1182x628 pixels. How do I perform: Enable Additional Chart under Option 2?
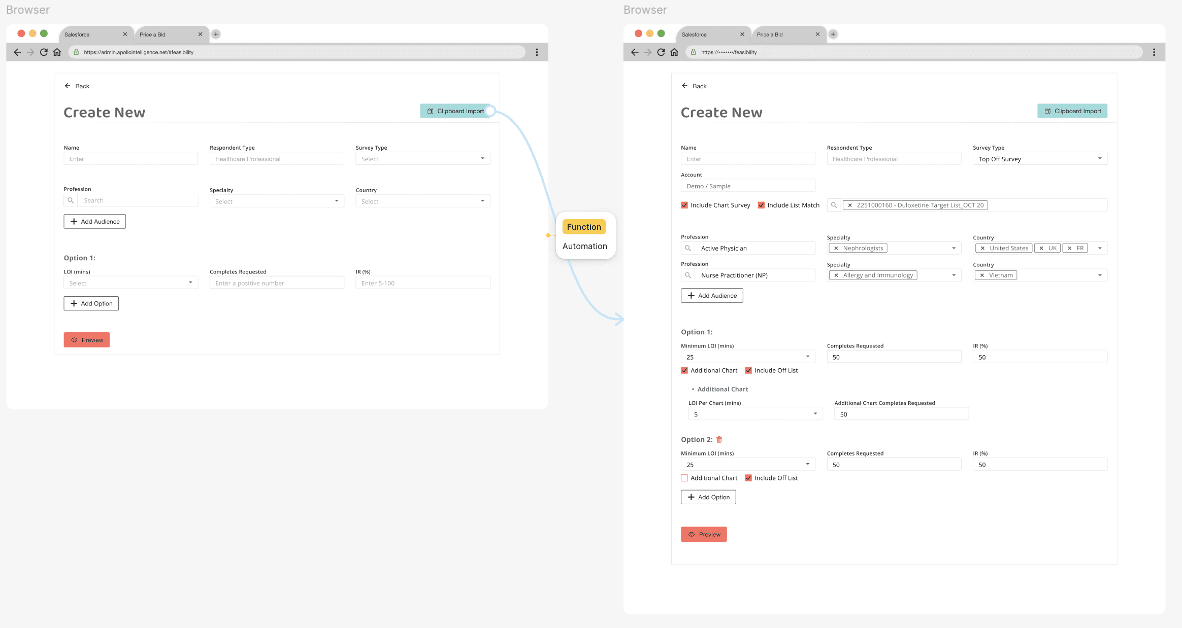pos(684,478)
